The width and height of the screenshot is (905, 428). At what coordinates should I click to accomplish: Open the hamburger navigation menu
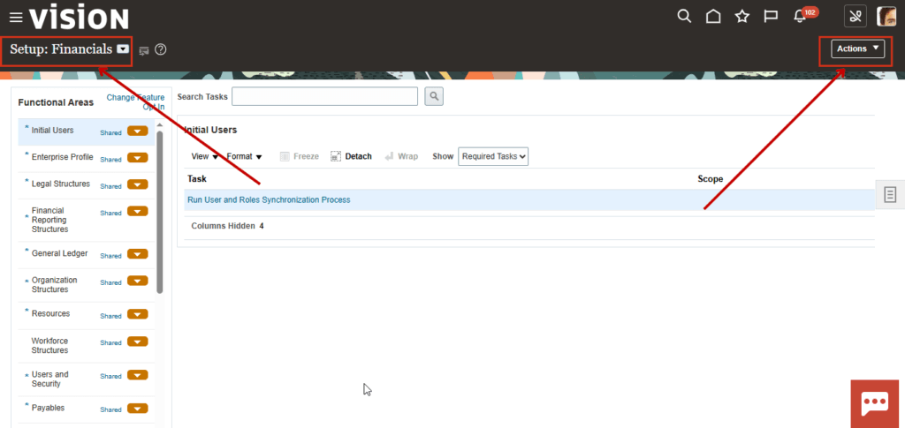click(x=16, y=18)
